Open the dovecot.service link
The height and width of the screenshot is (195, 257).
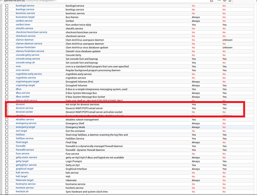coord(25,108)
